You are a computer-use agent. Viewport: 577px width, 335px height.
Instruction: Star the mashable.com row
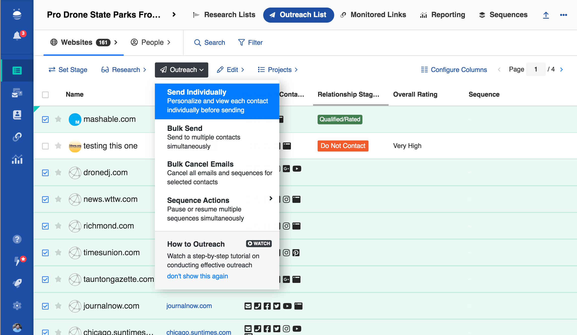pos(58,119)
